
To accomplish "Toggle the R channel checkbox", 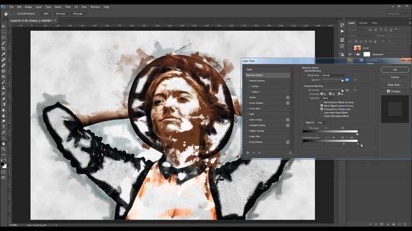I will (322, 94).
